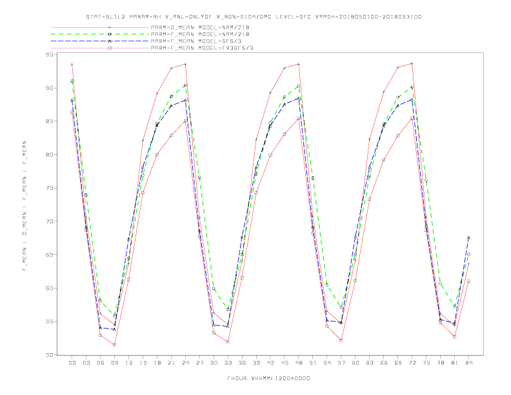The image size is (511, 395).
Task: Click the circle marker in the F_MEAN NAM/218 legend line
Action: coord(110,34)
